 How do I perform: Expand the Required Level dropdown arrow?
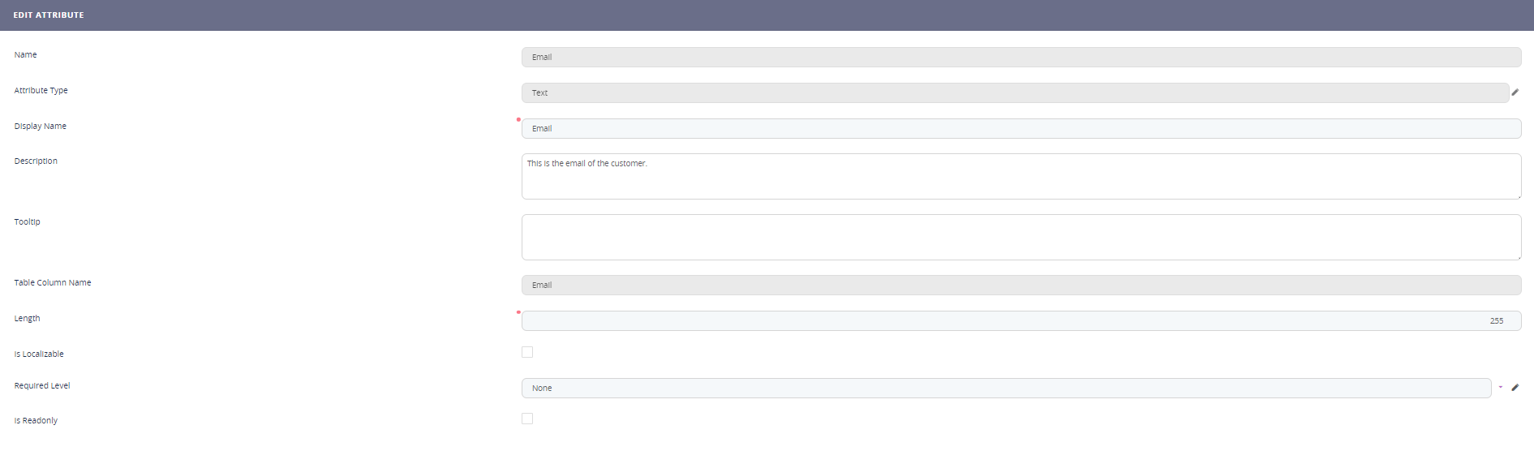[x=1500, y=388]
